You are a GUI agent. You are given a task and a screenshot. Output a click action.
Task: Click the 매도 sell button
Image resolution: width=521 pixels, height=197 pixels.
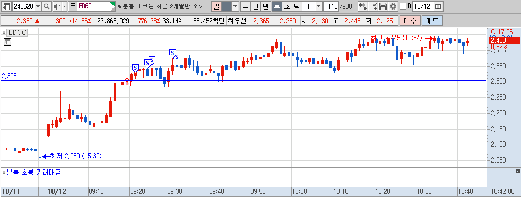tap(432, 21)
